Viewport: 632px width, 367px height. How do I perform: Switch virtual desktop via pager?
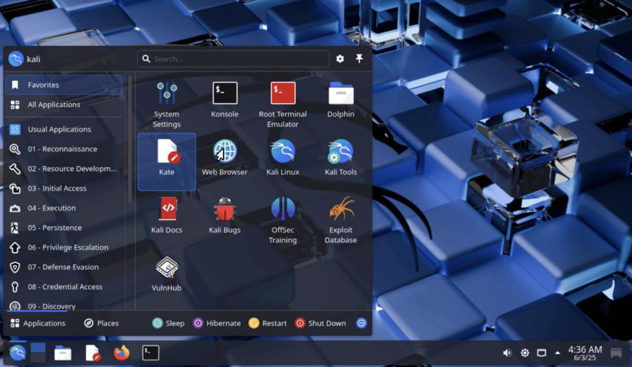tap(38, 353)
